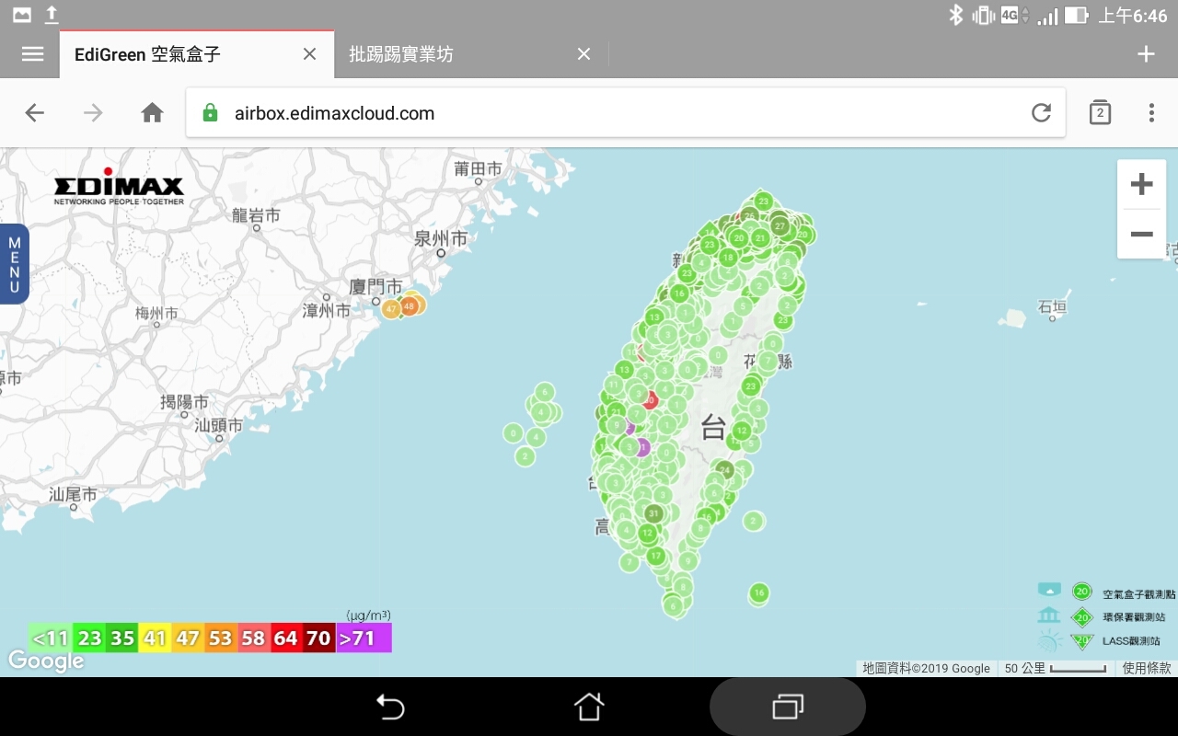Close the EdiGreen 空氣盒子 tab

[x=309, y=54]
